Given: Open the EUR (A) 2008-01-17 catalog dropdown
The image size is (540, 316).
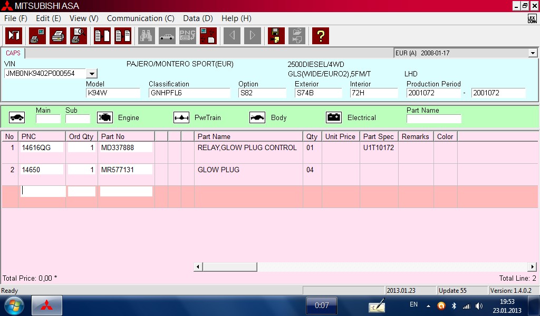Looking at the screenshot, I should (x=532, y=53).
